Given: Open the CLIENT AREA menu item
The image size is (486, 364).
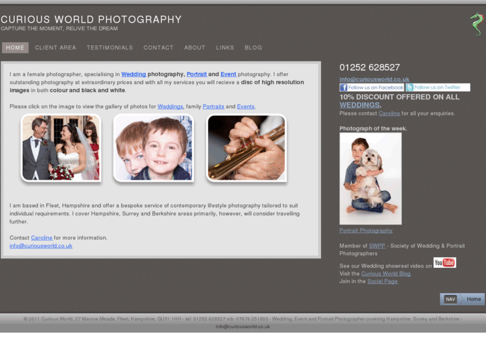Looking at the screenshot, I should click(x=55, y=47).
